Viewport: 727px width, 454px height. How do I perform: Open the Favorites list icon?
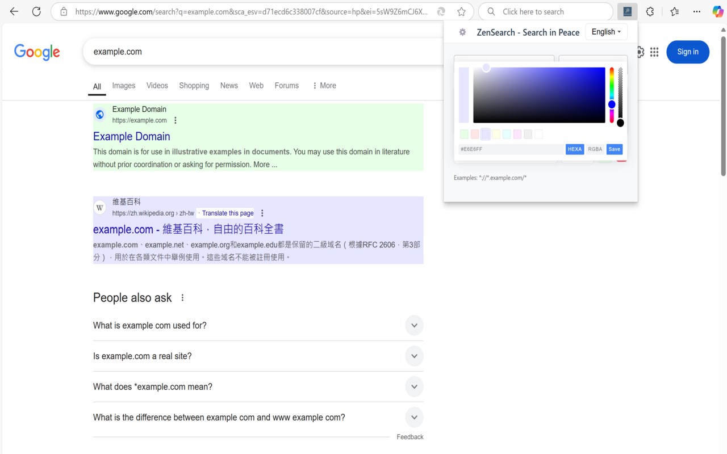point(674,11)
